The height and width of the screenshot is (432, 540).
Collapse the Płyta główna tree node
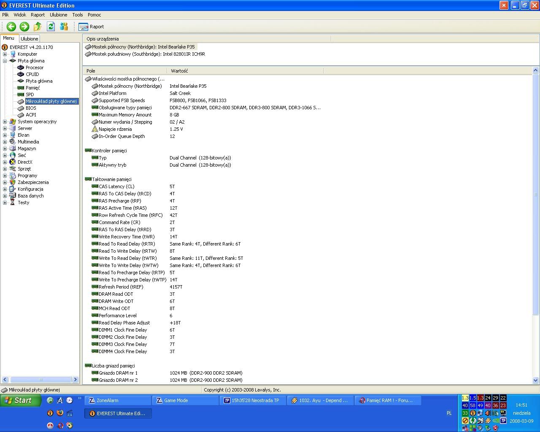point(5,61)
